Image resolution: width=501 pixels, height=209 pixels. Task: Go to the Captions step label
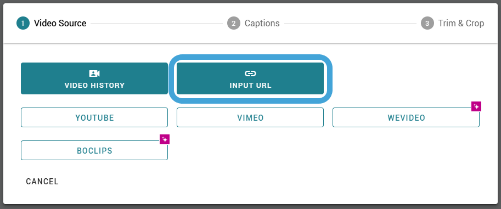[x=262, y=24]
